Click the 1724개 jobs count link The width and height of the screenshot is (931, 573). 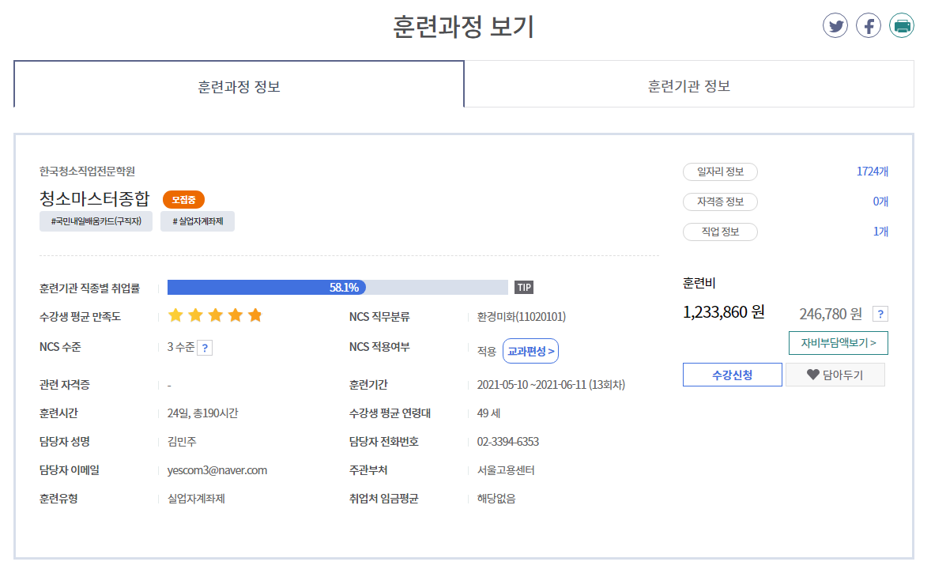pos(873,172)
